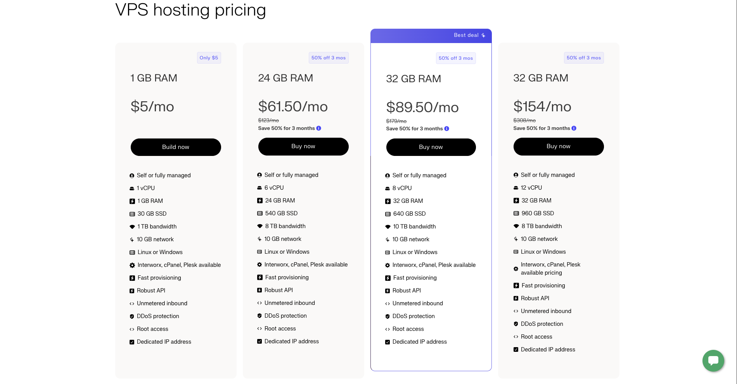Open the green live chat bubble
The width and height of the screenshot is (737, 384).
point(713,360)
